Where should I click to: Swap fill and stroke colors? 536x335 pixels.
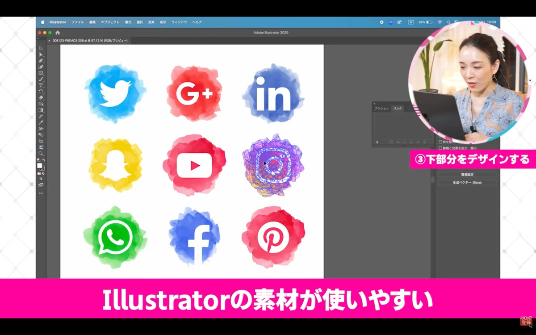(x=44, y=159)
